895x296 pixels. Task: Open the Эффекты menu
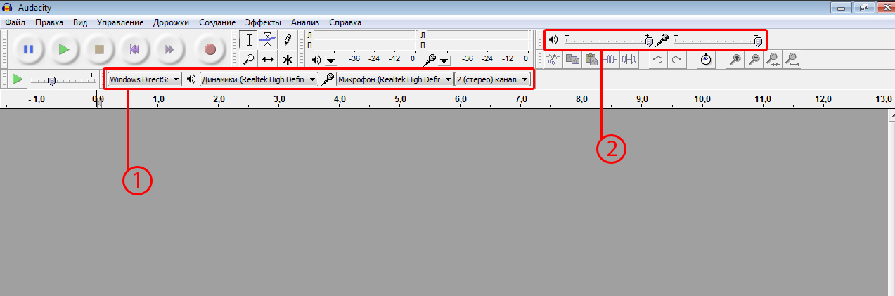tap(263, 22)
